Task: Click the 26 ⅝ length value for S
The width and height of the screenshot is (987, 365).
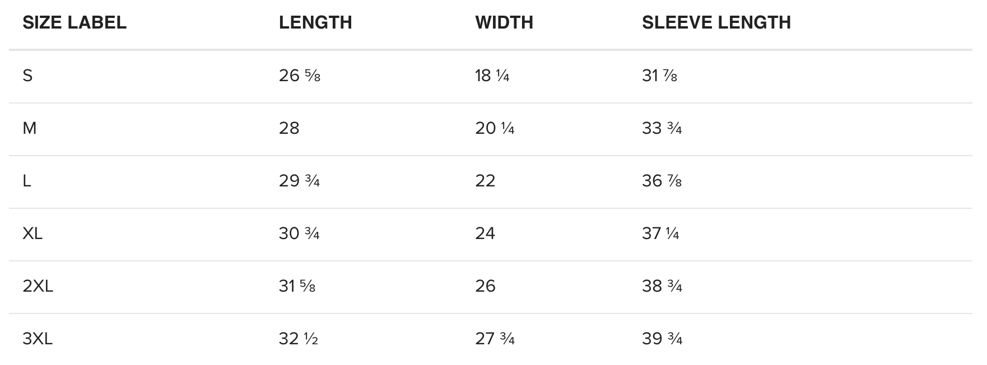Action: [300, 76]
